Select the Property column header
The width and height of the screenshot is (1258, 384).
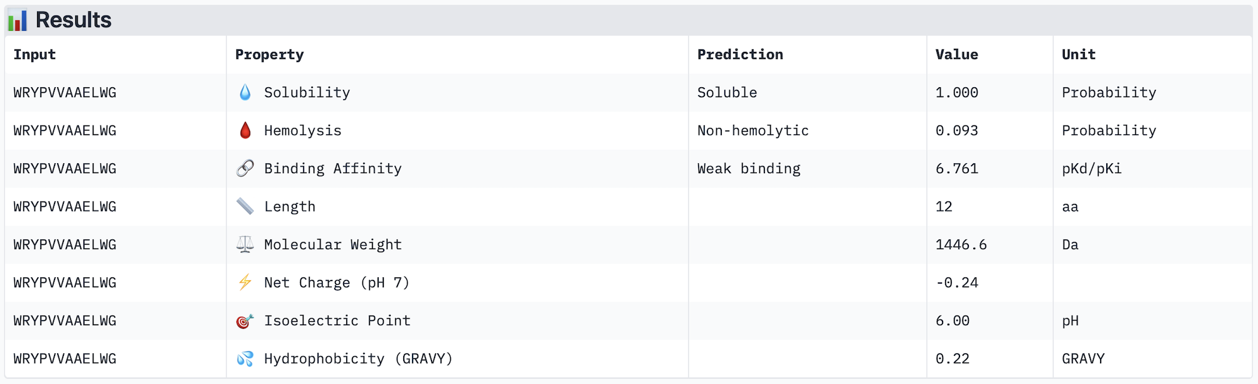pos(270,55)
